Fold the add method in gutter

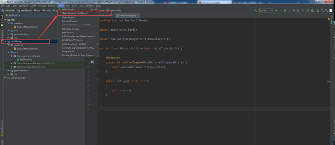pyautogui.click(x=98, y=81)
